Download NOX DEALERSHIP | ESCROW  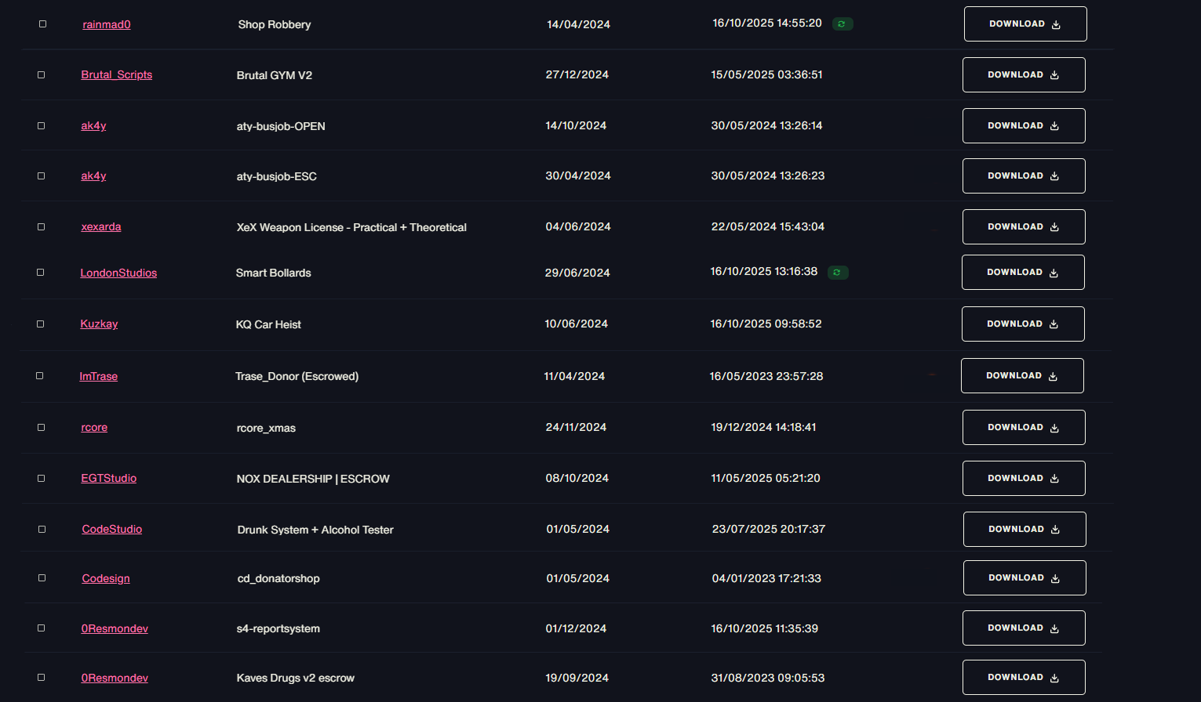pos(1024,479)
